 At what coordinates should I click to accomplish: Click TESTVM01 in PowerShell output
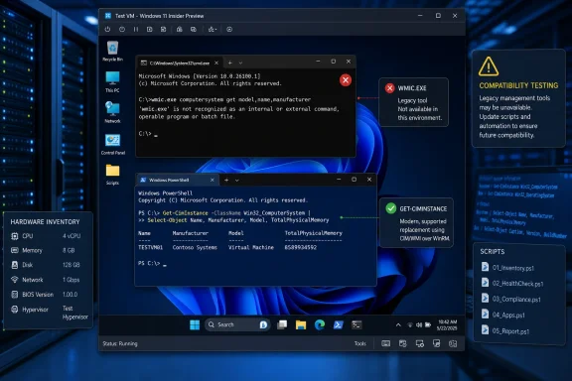coord(150,248)
